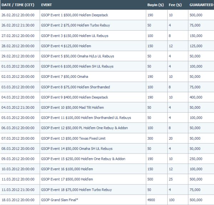Click the Buyin ($) column header
214x205 pixels.
156,5
